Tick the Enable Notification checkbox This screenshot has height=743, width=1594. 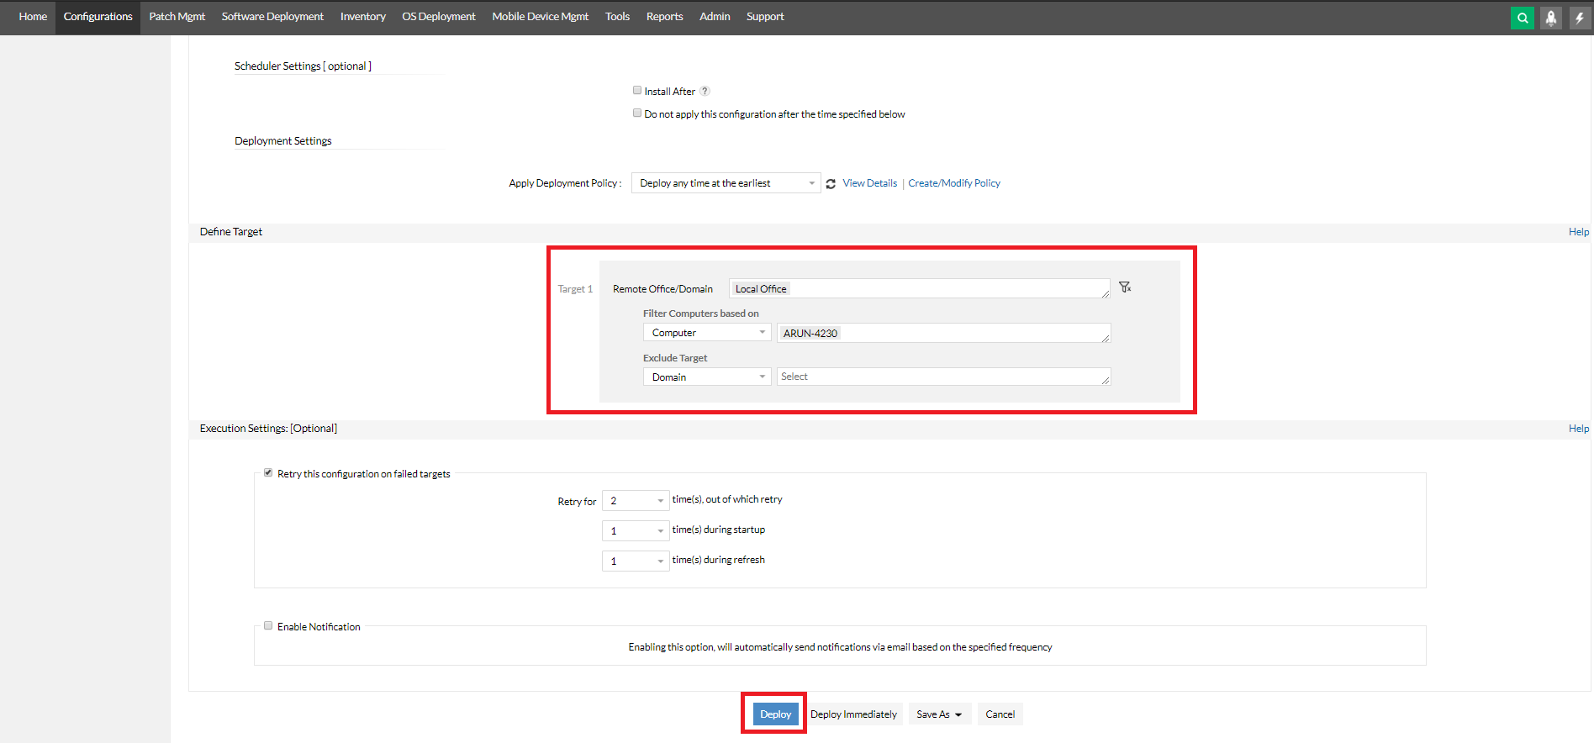pos(268,625)
